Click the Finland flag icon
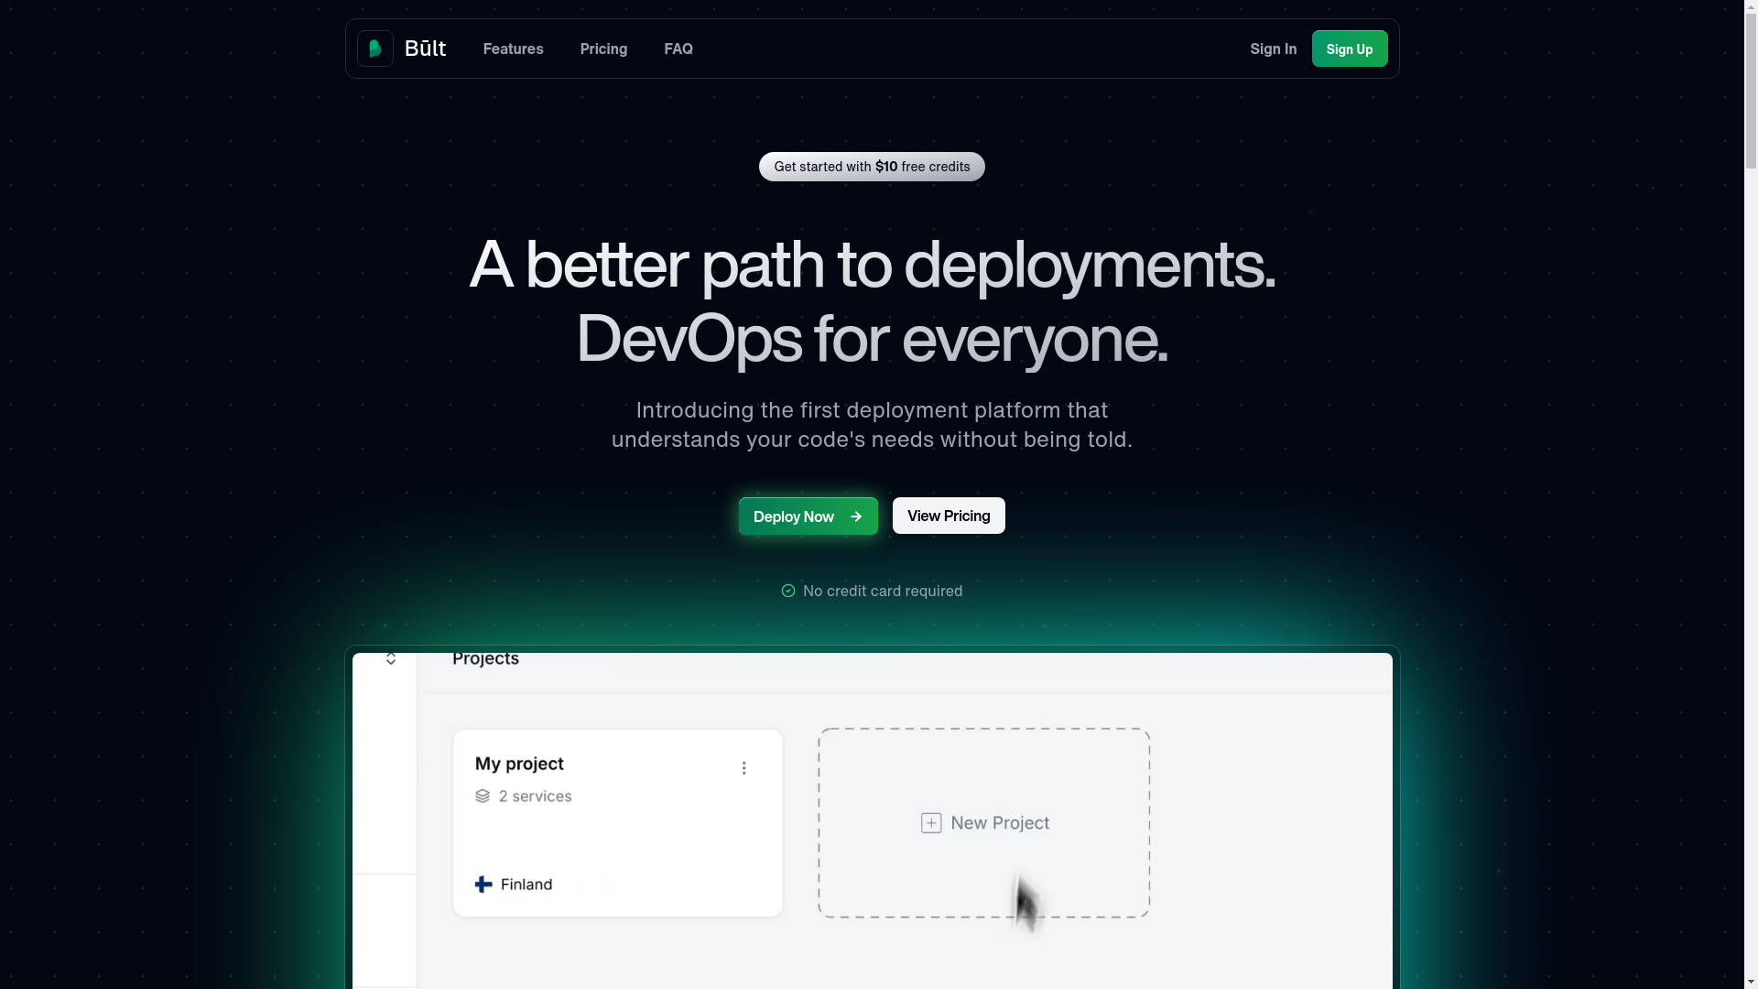 coord(483,884)
